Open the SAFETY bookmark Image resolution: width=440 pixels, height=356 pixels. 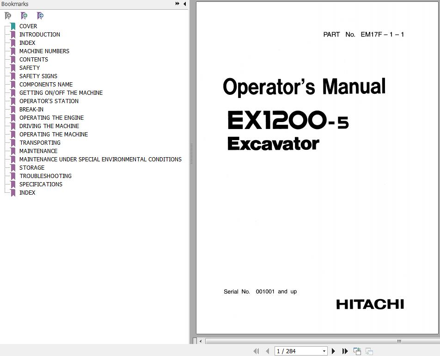(x=30, y=68)
